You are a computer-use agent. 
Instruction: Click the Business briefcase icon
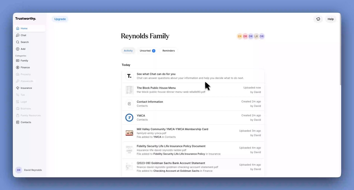(x=18, y=109)
